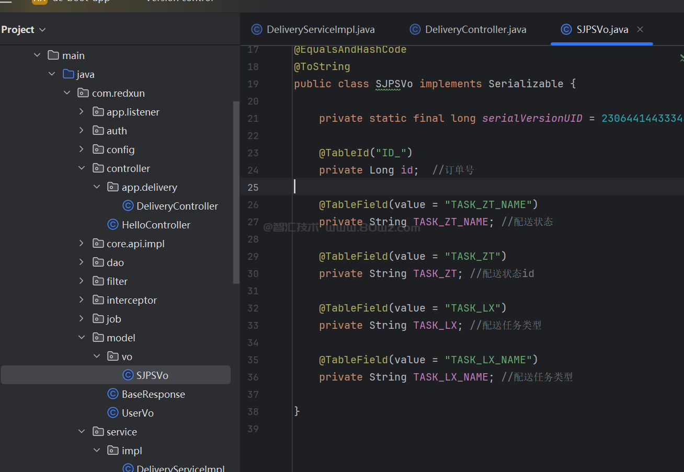Expand the job package chevron
Screen dimensions: 684x472
tap(81, 319)
